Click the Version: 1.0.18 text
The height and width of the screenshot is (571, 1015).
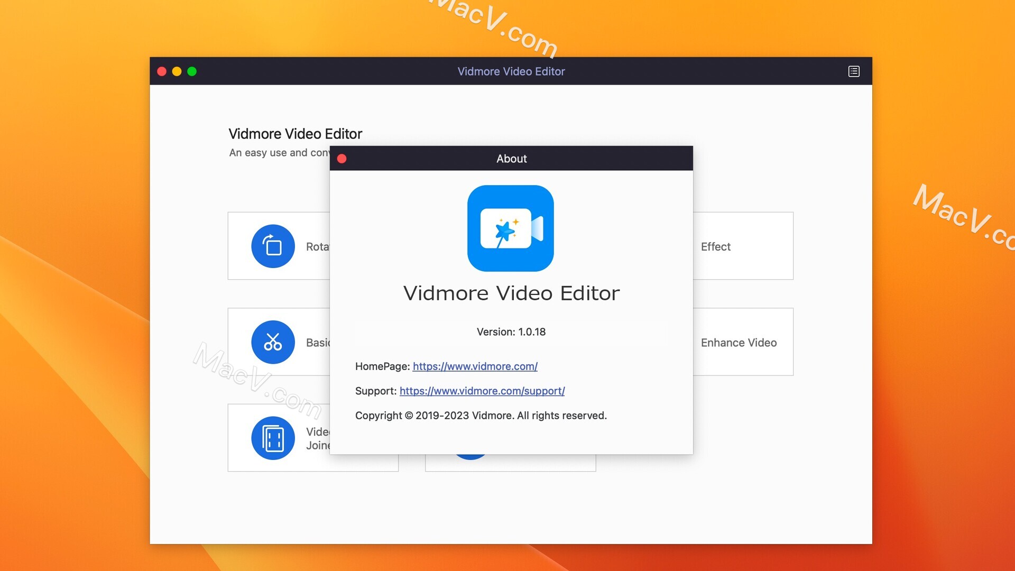(511, 332)
